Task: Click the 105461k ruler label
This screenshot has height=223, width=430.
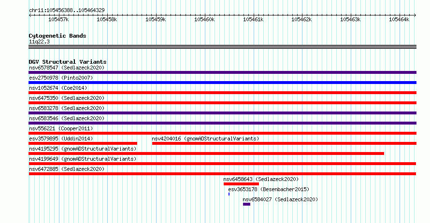Action: [x=253, y=19]
